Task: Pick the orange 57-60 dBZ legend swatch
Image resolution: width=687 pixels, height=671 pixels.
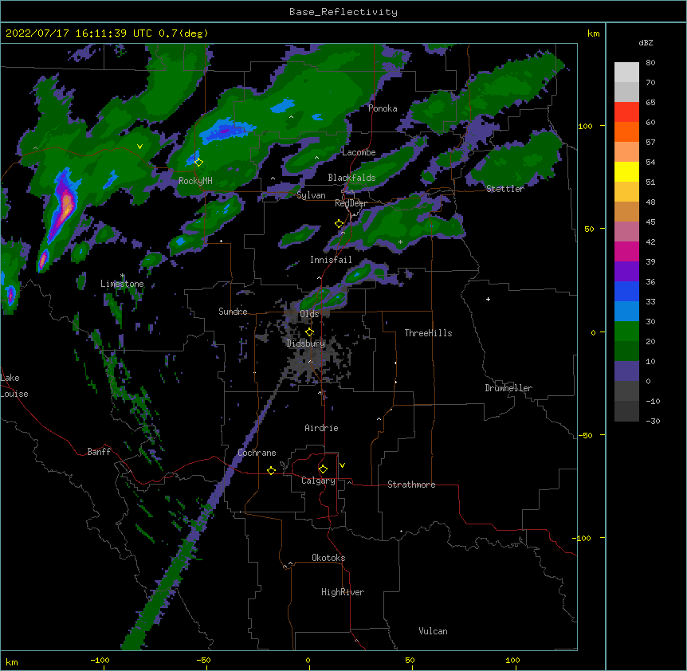Action: point(626,131)
